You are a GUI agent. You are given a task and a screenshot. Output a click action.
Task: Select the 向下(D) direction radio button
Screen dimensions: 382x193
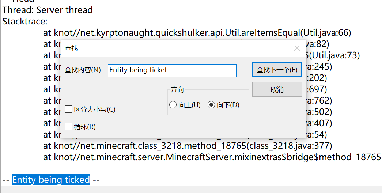(211, 105)
